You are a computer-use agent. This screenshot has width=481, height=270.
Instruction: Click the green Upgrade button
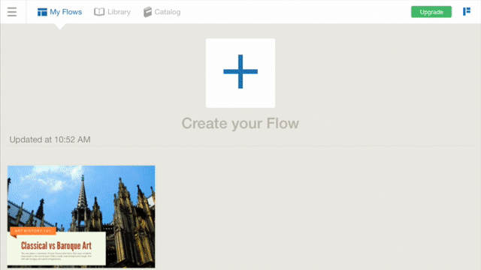431,12
